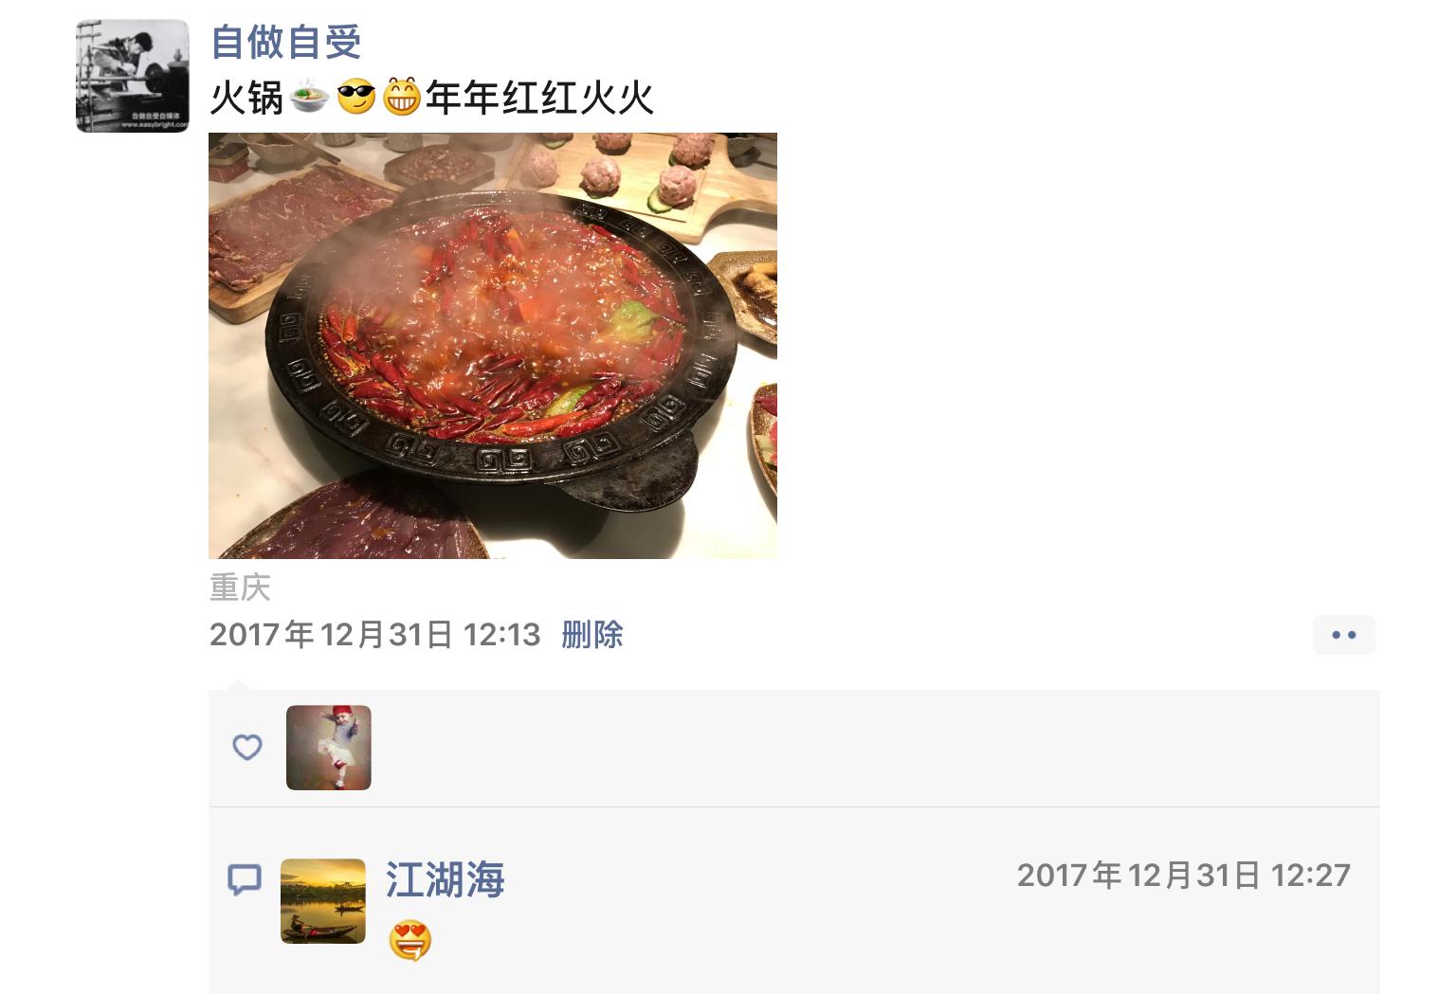This screenshot has width=1456, height=994.
Task: Open the two-dot more options button
Action: pos(1344,635)
